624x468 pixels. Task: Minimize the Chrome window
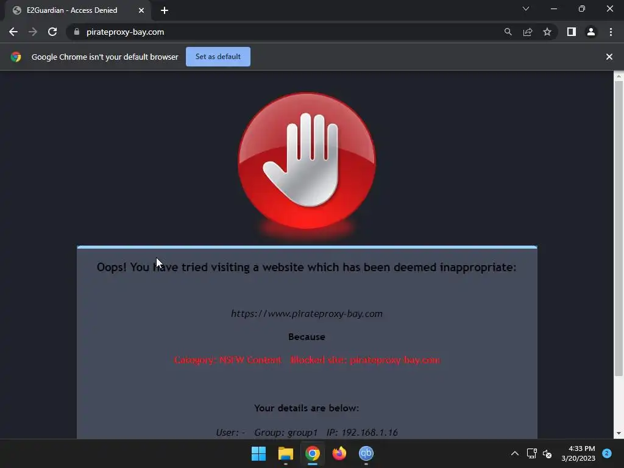[x=553, y=9]
